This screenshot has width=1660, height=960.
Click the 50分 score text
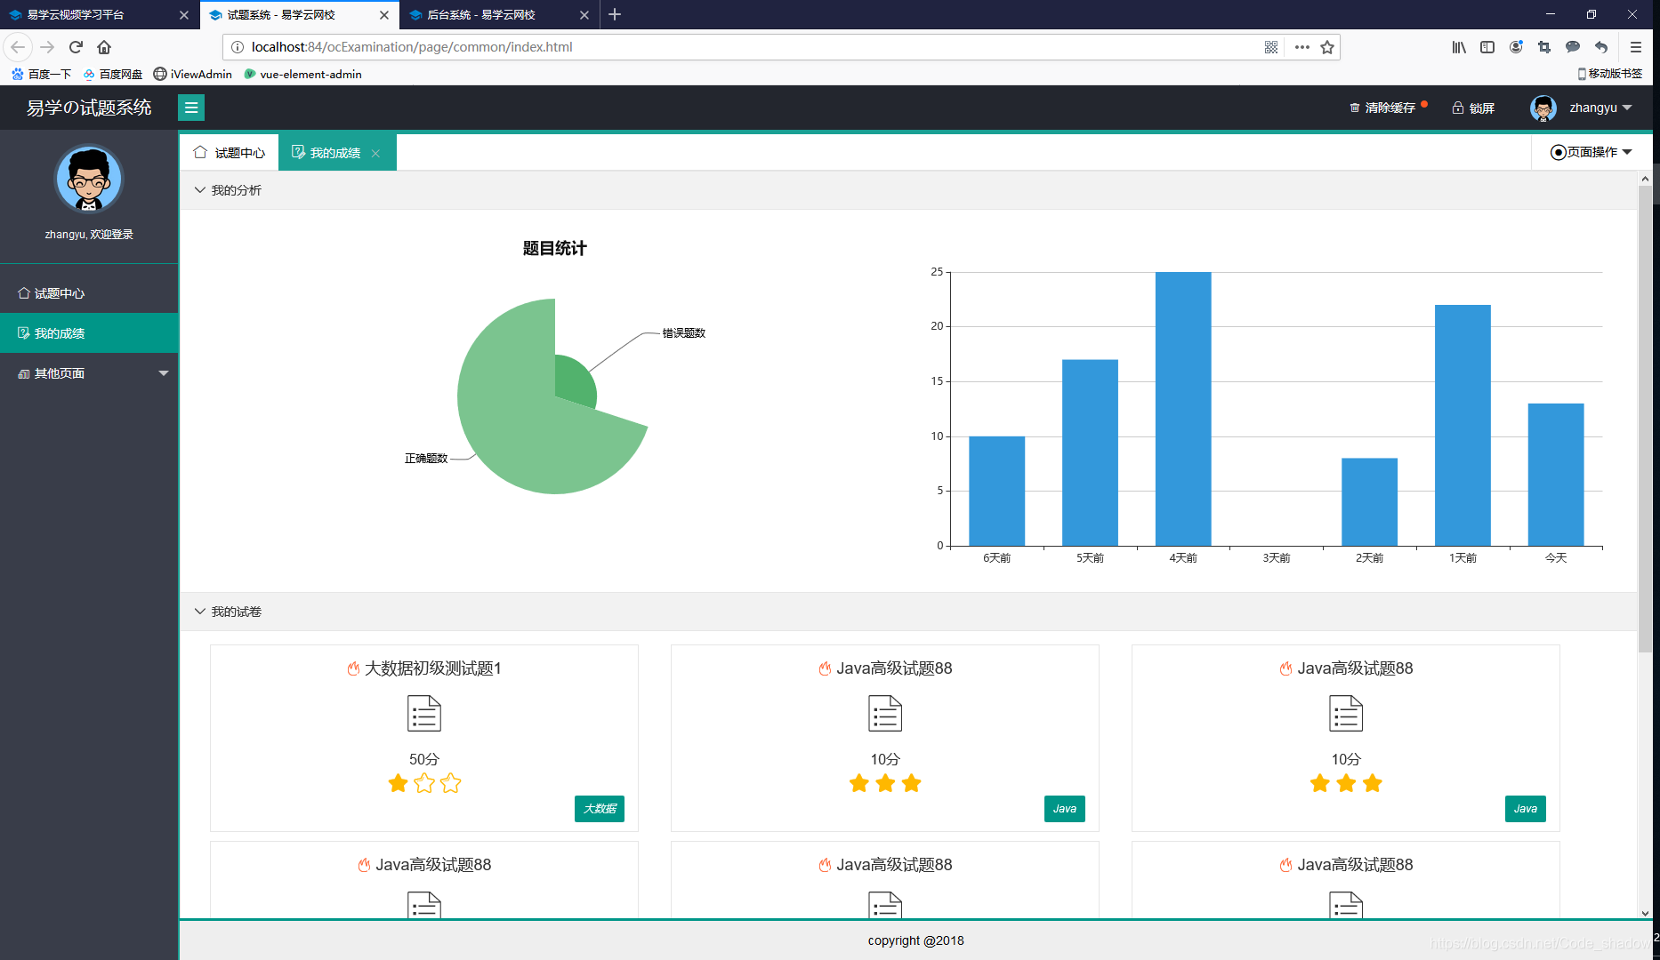tap(424, 759)
